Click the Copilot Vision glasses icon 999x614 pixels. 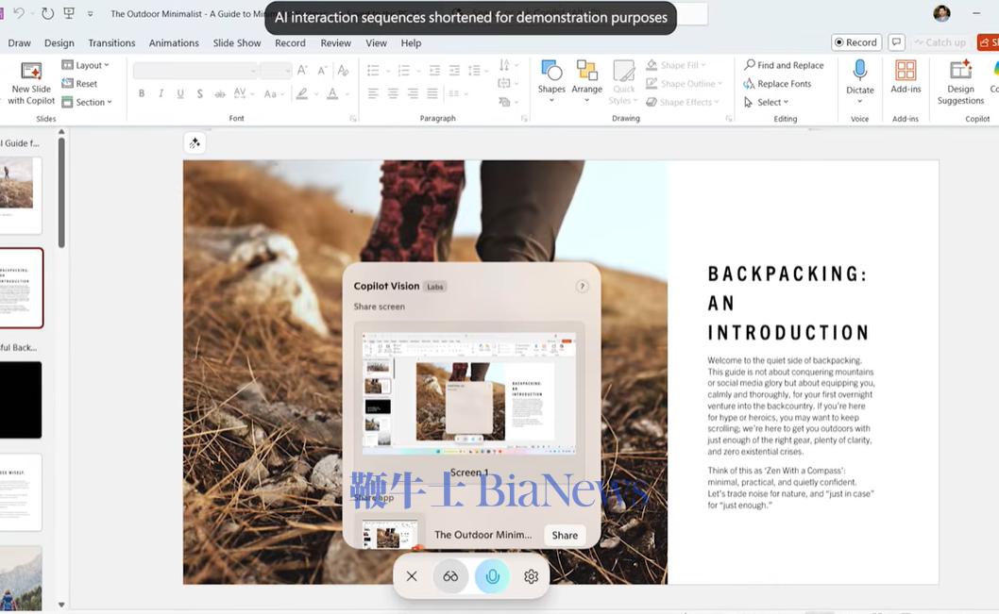(450, 576)
